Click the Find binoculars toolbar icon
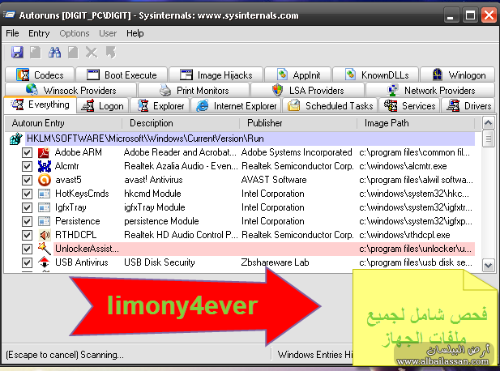The image size is (500, 371). coord(54,53)
